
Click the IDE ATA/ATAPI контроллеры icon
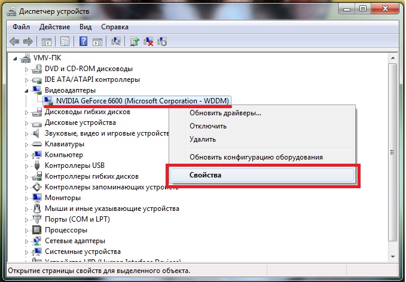[x=37, y=79]
